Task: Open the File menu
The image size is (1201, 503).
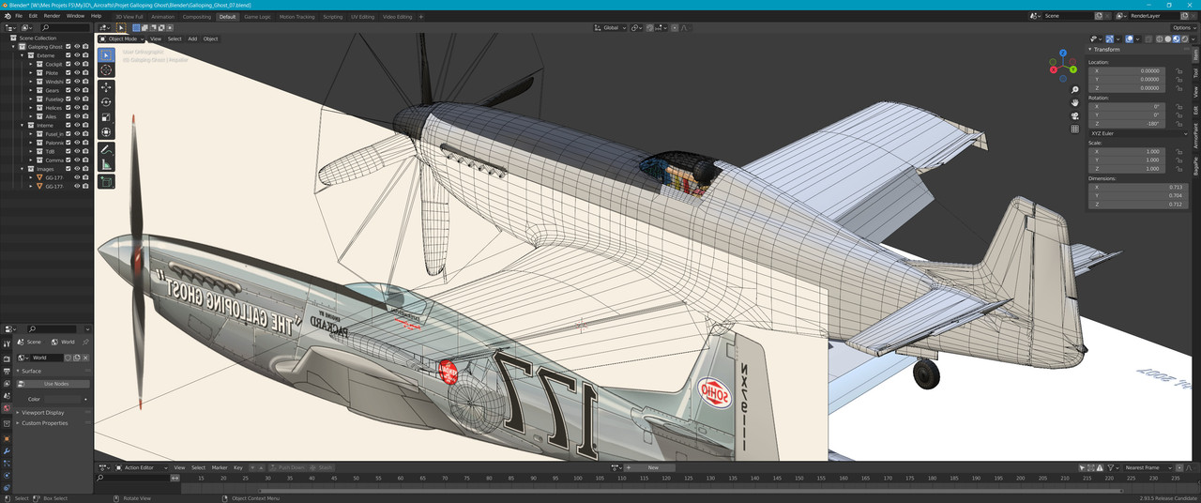Action: [x=18, y=16]
